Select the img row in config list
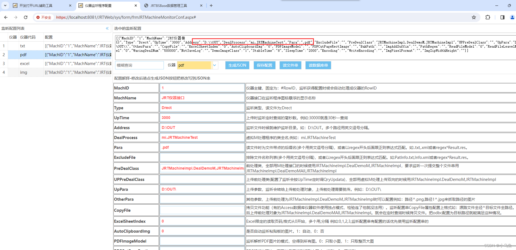 56,72
